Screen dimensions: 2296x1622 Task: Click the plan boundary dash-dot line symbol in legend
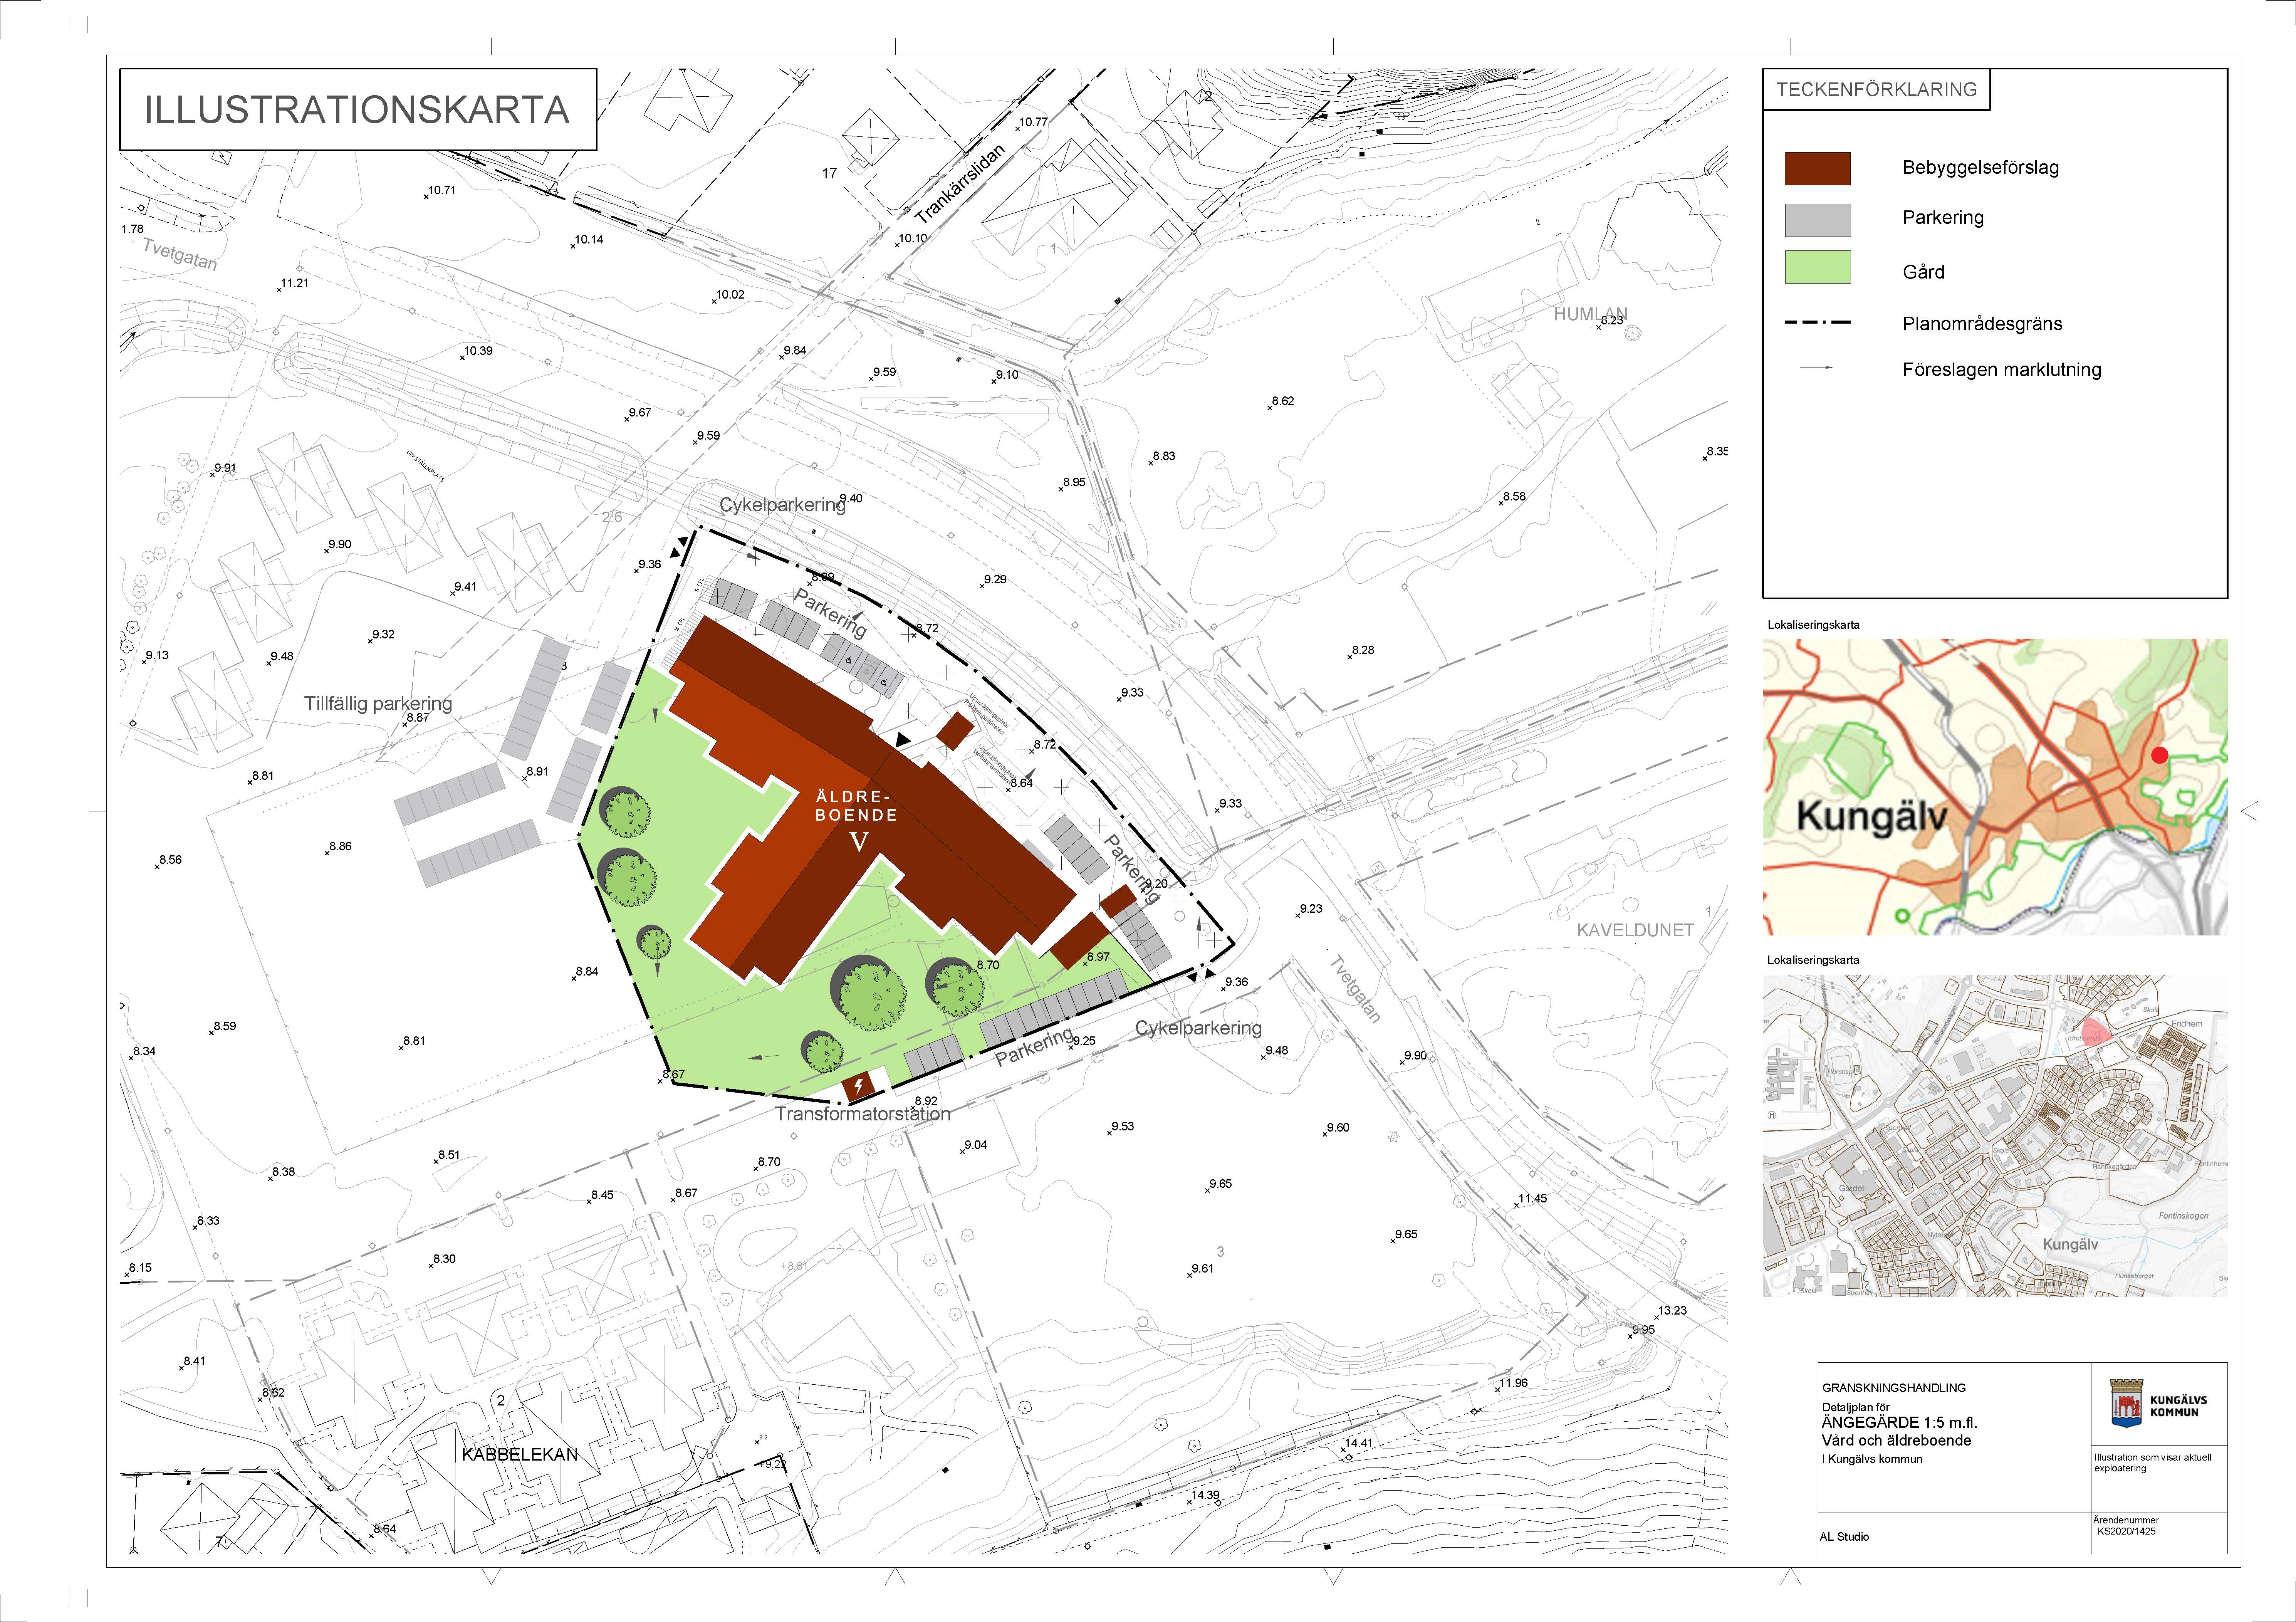pyautogui.click(x=1817, y=323)
